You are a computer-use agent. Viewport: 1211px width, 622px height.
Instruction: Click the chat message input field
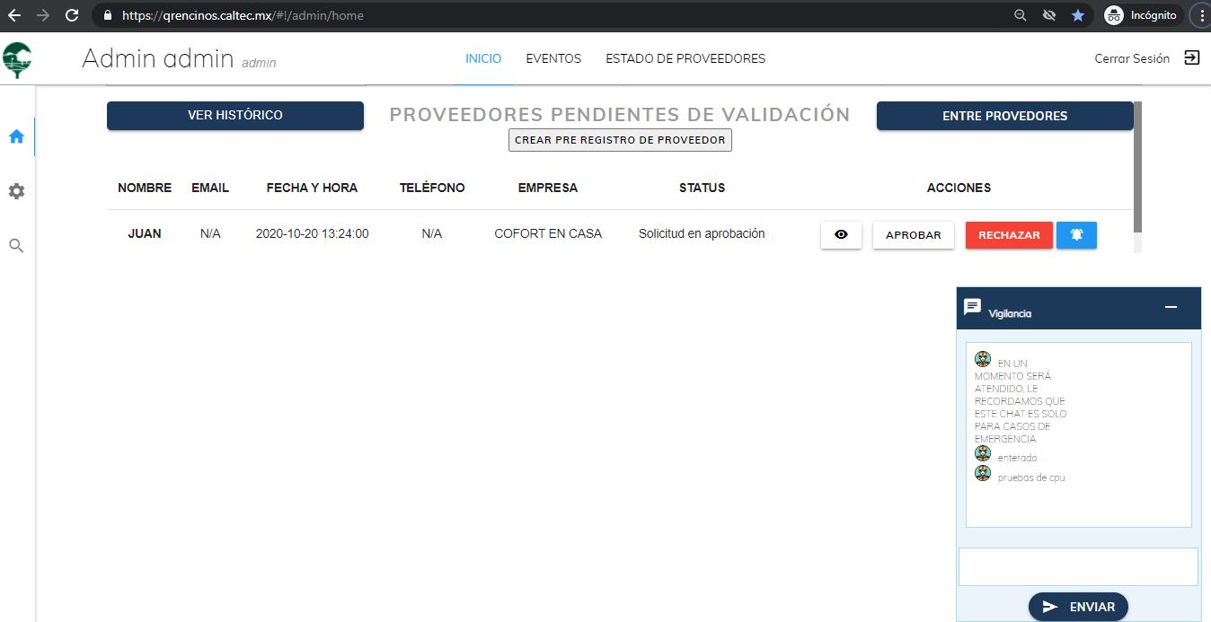pyautogui.click(x=1078, y=567)
